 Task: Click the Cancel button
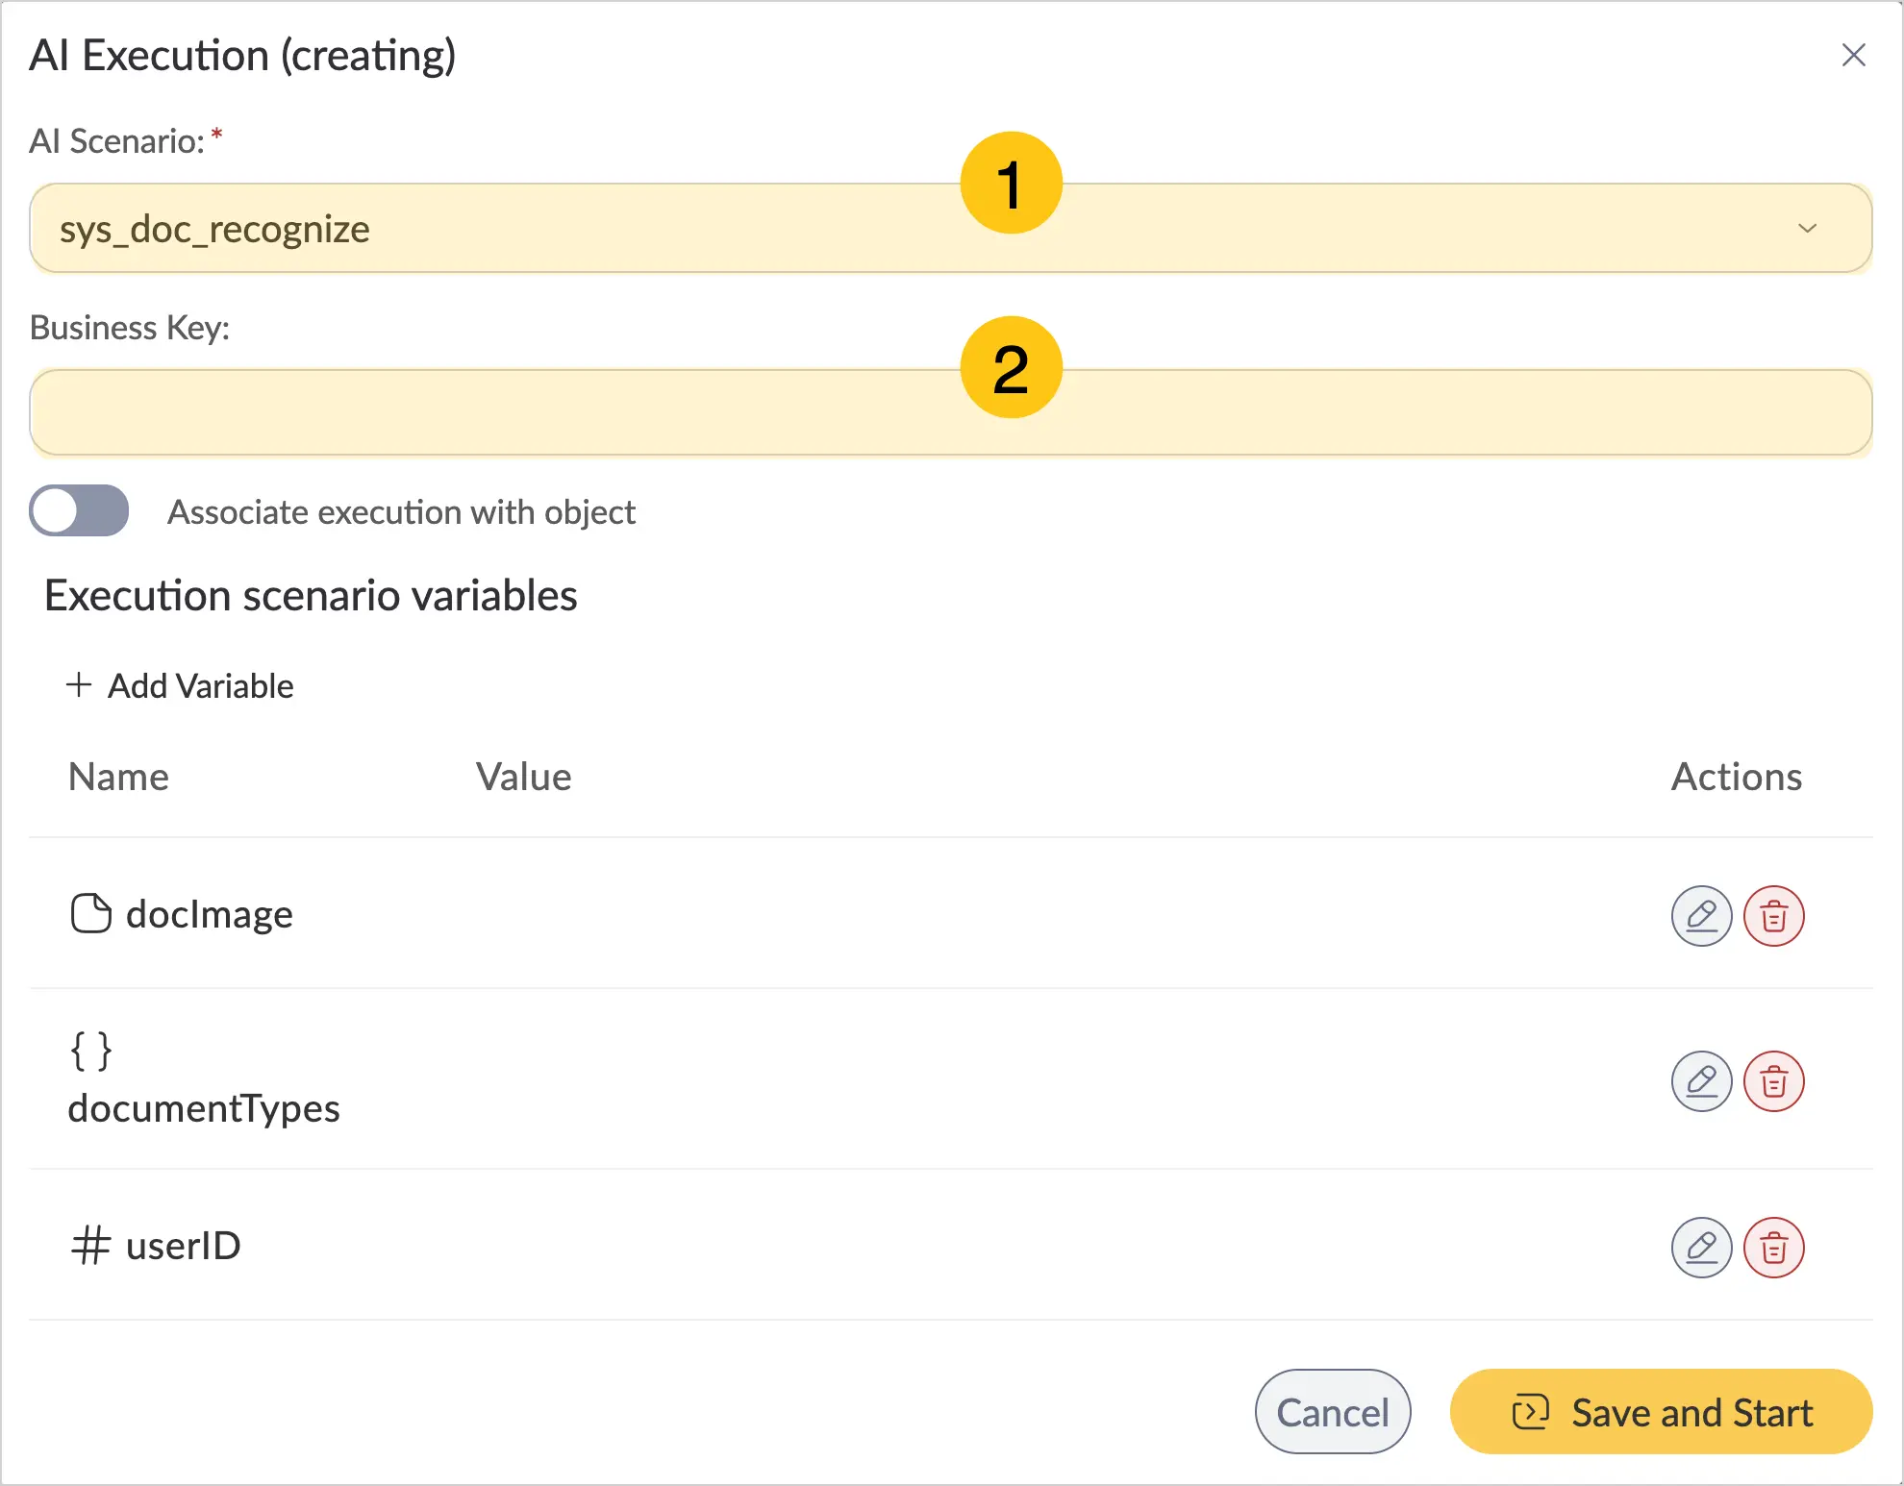pyautogui.click(x=1333, y=1412)
